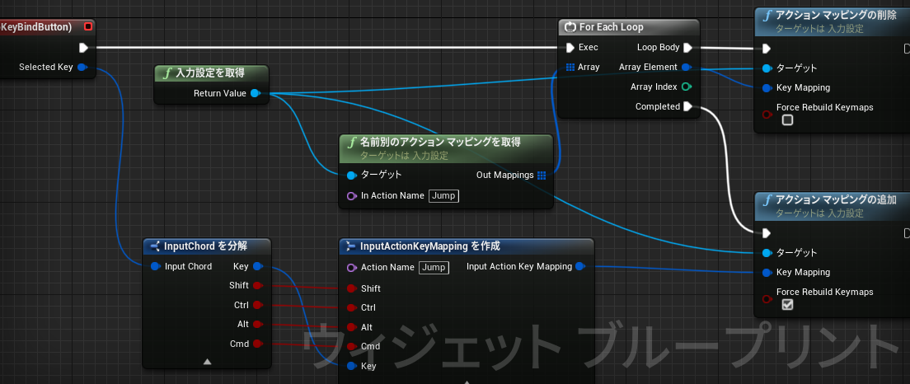Click the Cmd input pin on InputActionKeyMapping を作成
Screen dimensions: 910x384
click(351, 346)
